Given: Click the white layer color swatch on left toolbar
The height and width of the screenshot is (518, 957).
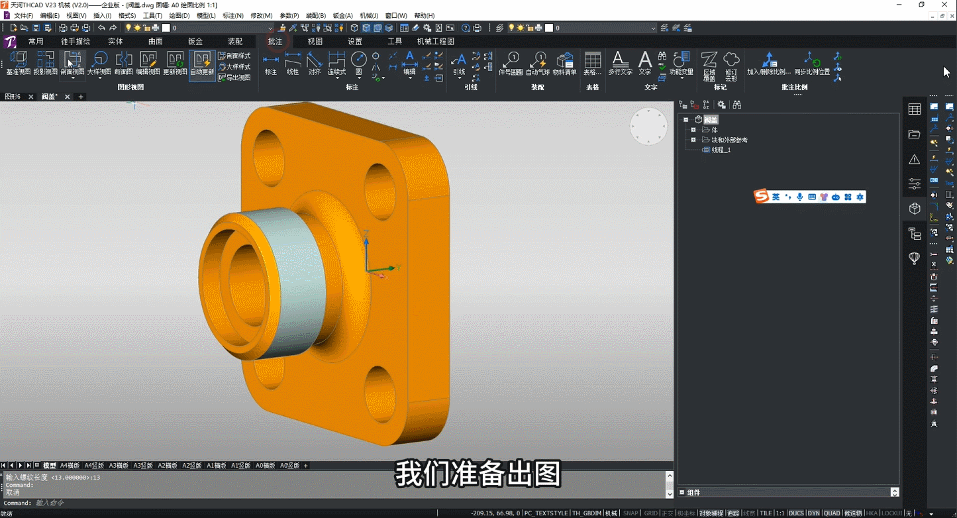Looking at the screenshot, I should [x=166, y=28].
